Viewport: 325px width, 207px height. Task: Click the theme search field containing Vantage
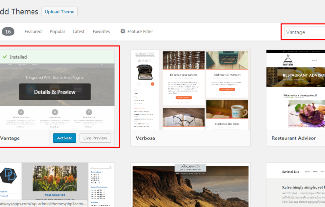click(304, 32)
